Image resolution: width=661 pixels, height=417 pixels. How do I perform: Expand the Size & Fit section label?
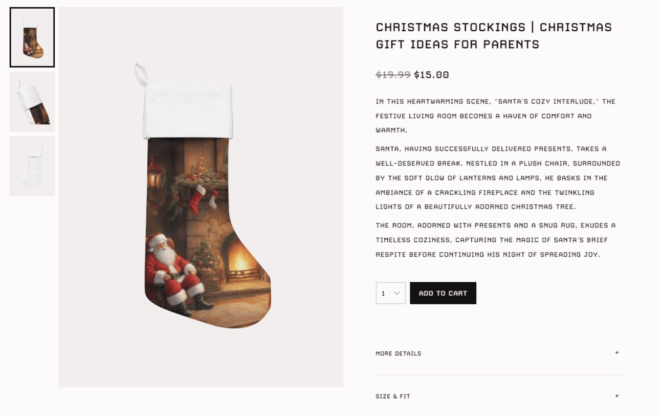393,397
